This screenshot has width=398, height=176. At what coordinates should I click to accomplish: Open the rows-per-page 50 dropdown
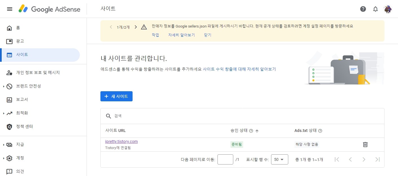(x=280, y=159)
